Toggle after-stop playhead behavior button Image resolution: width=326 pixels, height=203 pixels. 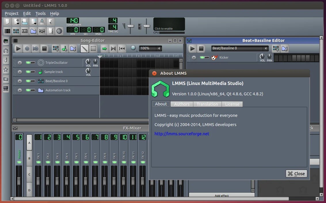122,49
